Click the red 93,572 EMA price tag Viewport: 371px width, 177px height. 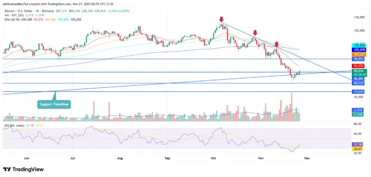point(358,66)
